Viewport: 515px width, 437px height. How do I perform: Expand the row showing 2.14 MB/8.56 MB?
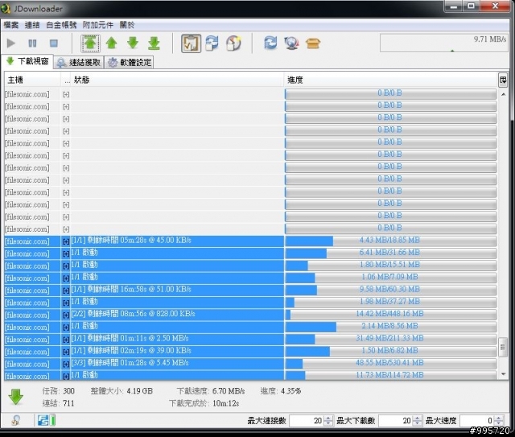tap(66, 328)
